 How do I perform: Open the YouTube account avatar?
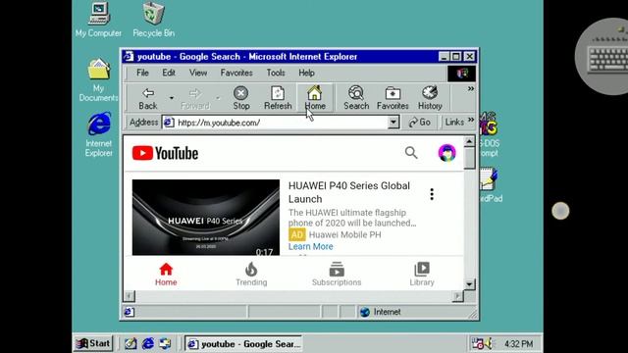tap(446, 153)
